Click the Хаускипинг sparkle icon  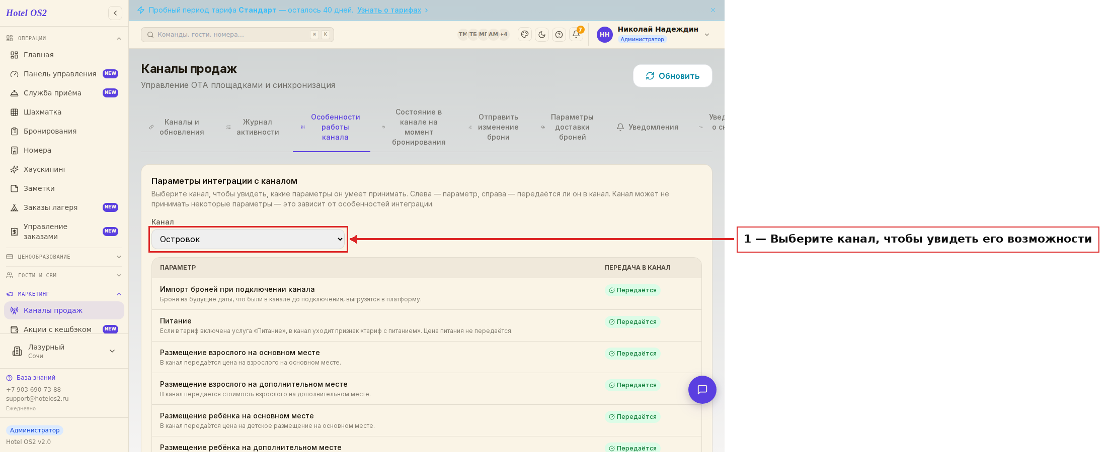15,169
